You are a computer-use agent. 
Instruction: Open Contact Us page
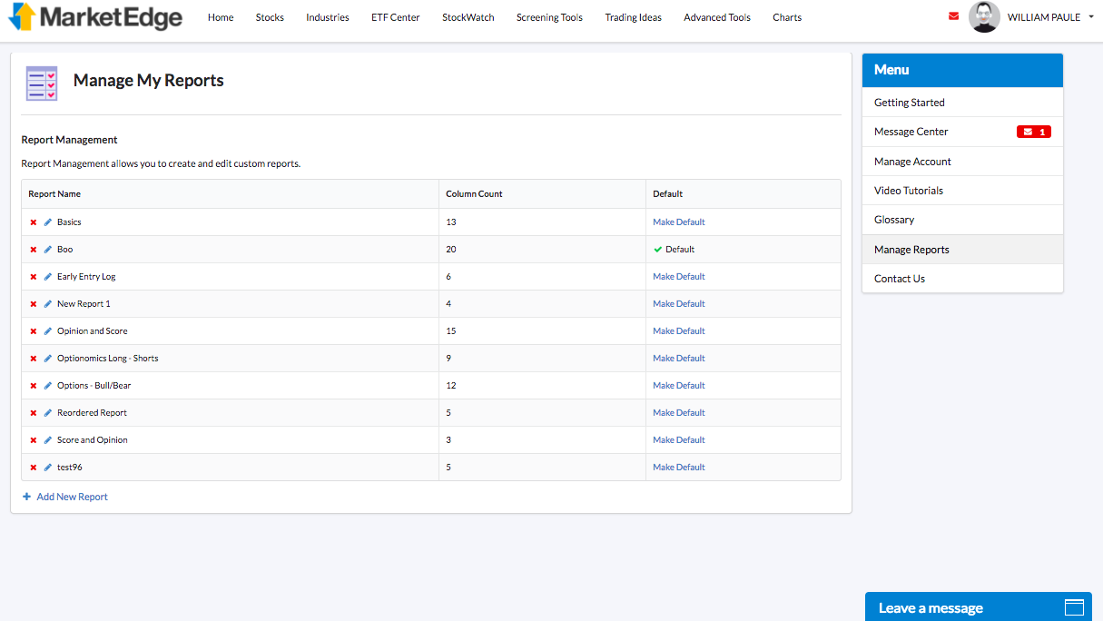pos(899,278)
